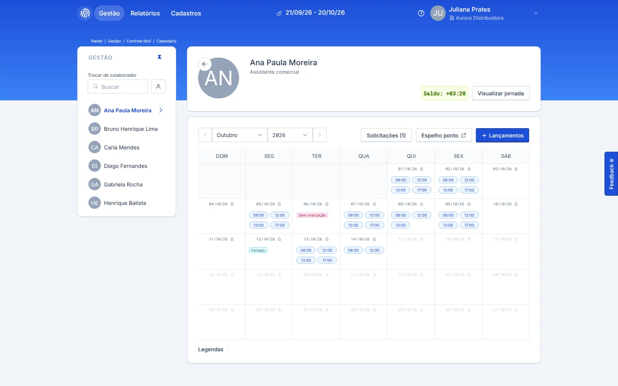The image size is (618, 386).
Task: Click lock icon on 05/10/26
Action: 280,204
